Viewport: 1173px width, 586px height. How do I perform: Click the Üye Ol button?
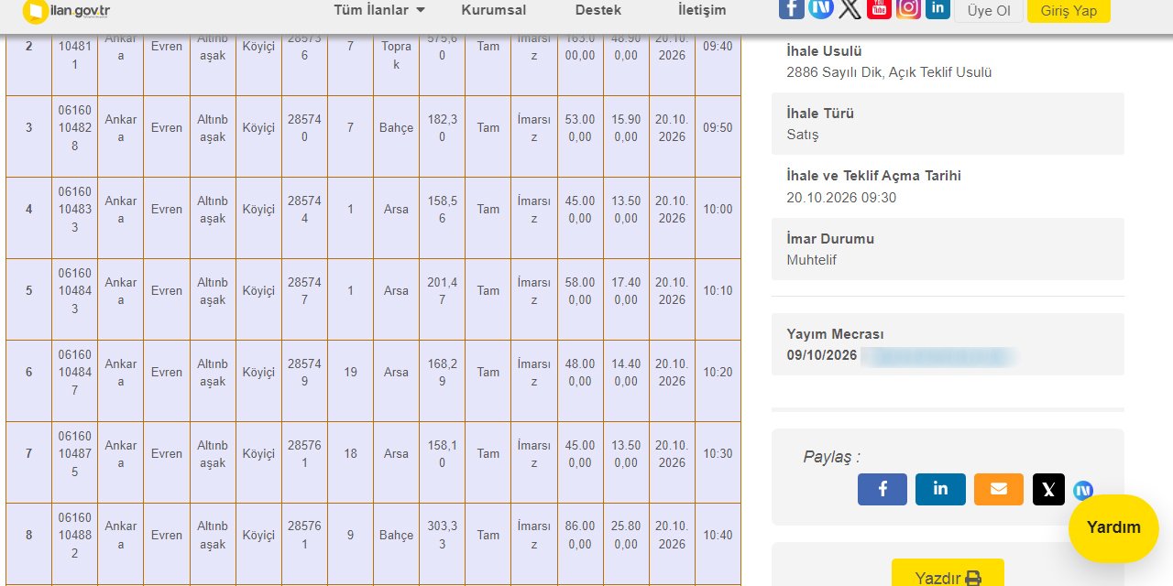989,11
